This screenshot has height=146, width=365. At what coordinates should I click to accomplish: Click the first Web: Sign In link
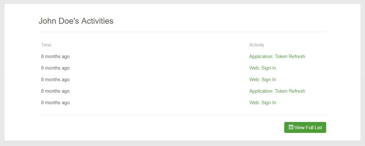[262, 68]
